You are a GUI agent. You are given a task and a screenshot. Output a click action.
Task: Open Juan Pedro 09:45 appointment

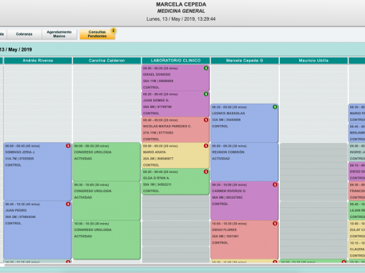[x=38, y=230]
